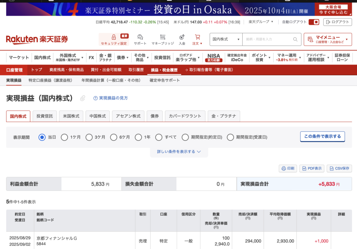Click the PDF表示 button

click(x=312, y=168)
